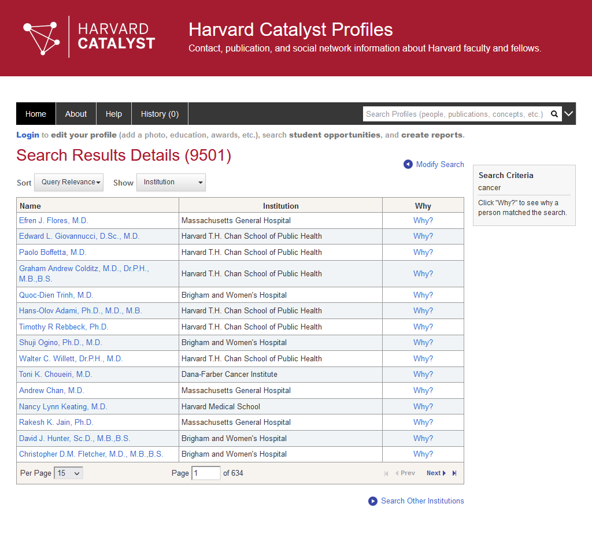The width and height of the screenshot is (592, 537).
Task: Focus the Search Profiles input field
Action: 456,114
